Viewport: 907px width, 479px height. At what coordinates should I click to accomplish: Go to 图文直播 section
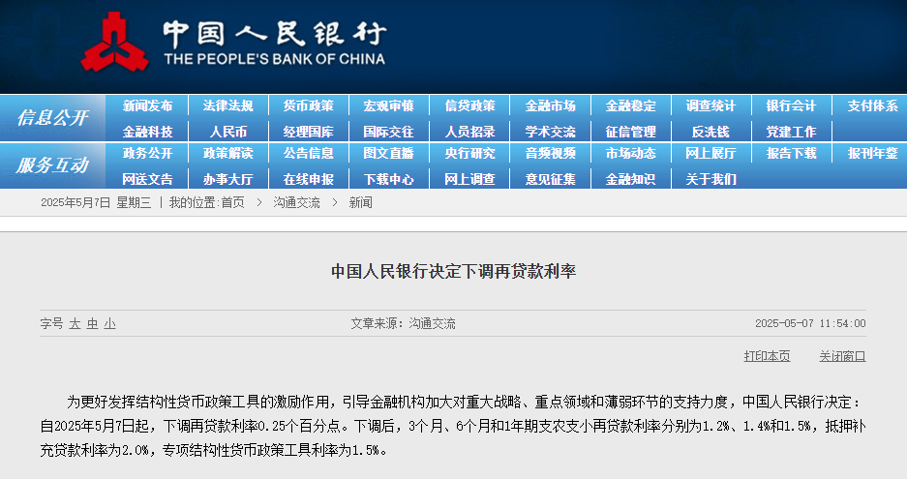click(389, 153)
